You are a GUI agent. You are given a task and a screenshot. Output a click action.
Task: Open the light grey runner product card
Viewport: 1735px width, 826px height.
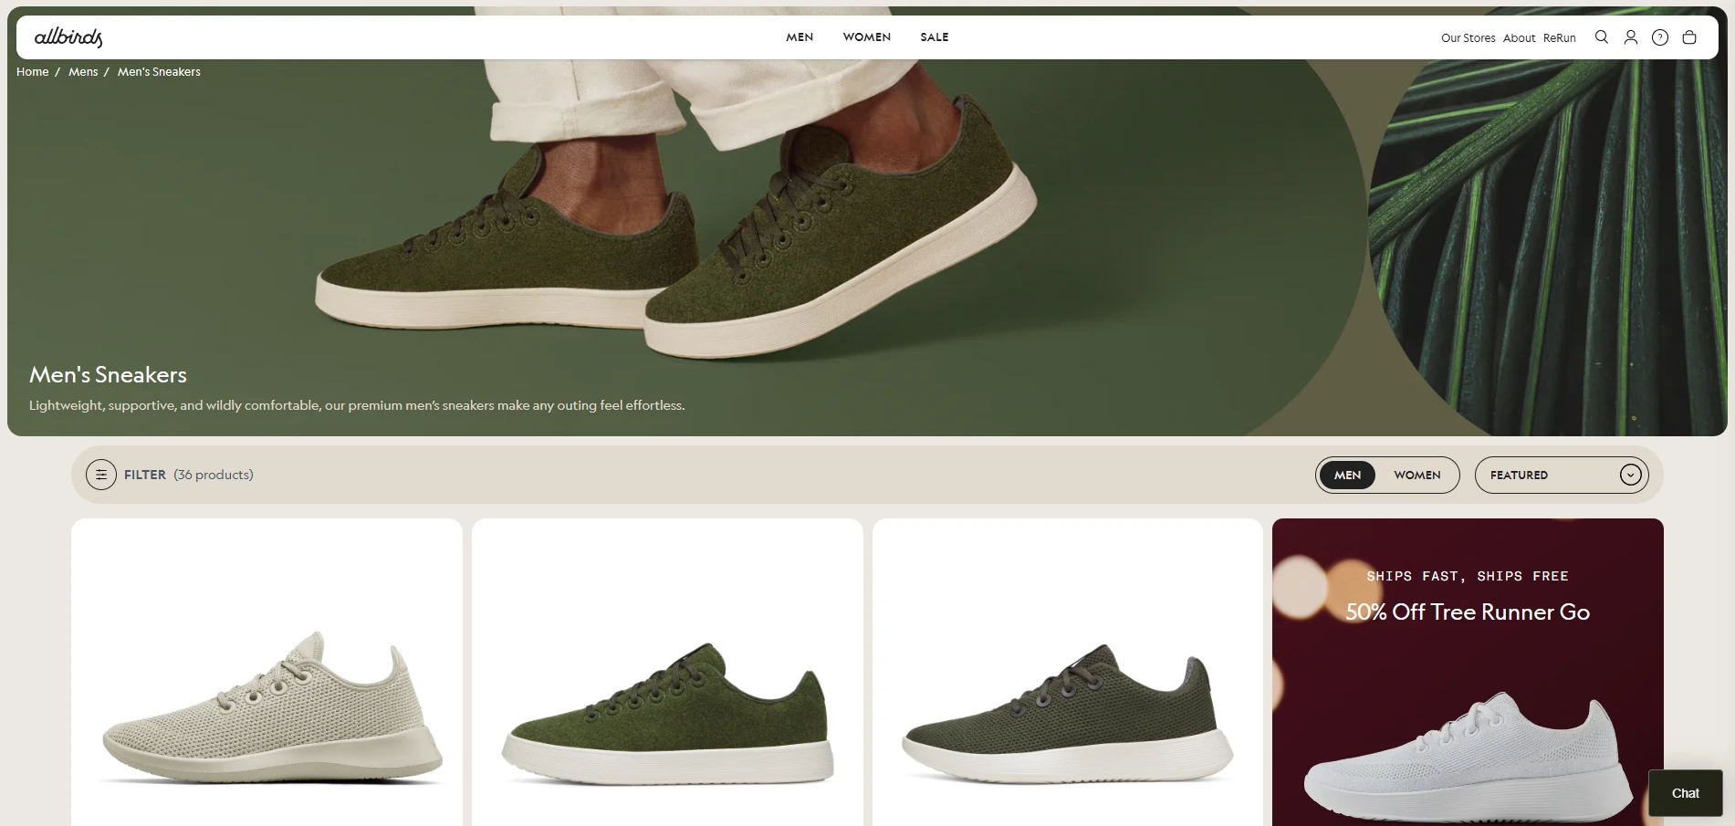coord(267,672)
